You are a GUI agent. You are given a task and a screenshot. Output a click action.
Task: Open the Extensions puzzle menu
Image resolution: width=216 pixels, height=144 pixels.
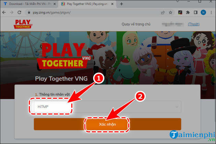(188, 12)
